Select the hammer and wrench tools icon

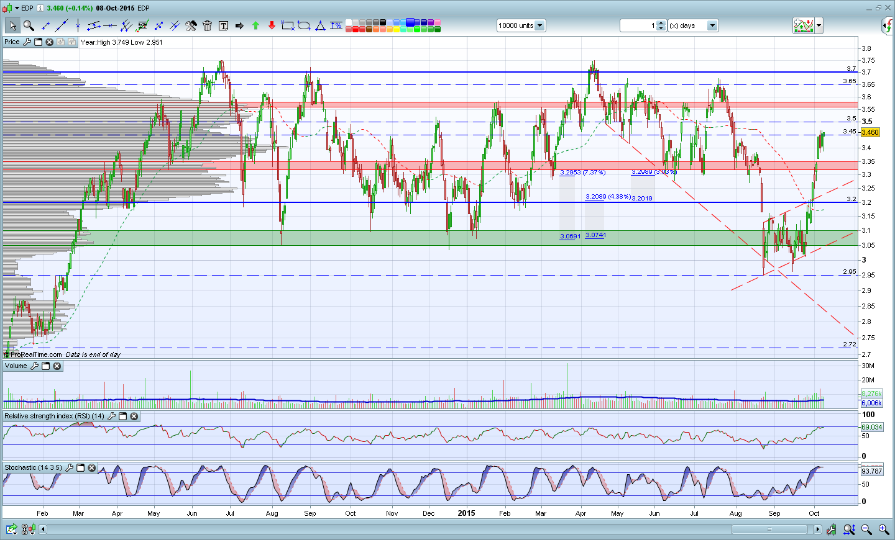[x=191, y=25]
